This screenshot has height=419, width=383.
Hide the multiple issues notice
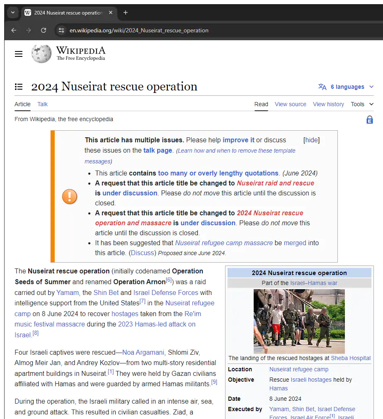pos(311,140)
